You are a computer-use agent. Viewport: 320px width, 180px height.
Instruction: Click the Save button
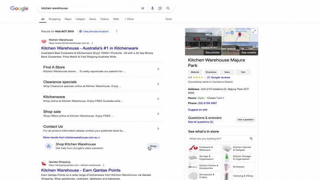227,72
